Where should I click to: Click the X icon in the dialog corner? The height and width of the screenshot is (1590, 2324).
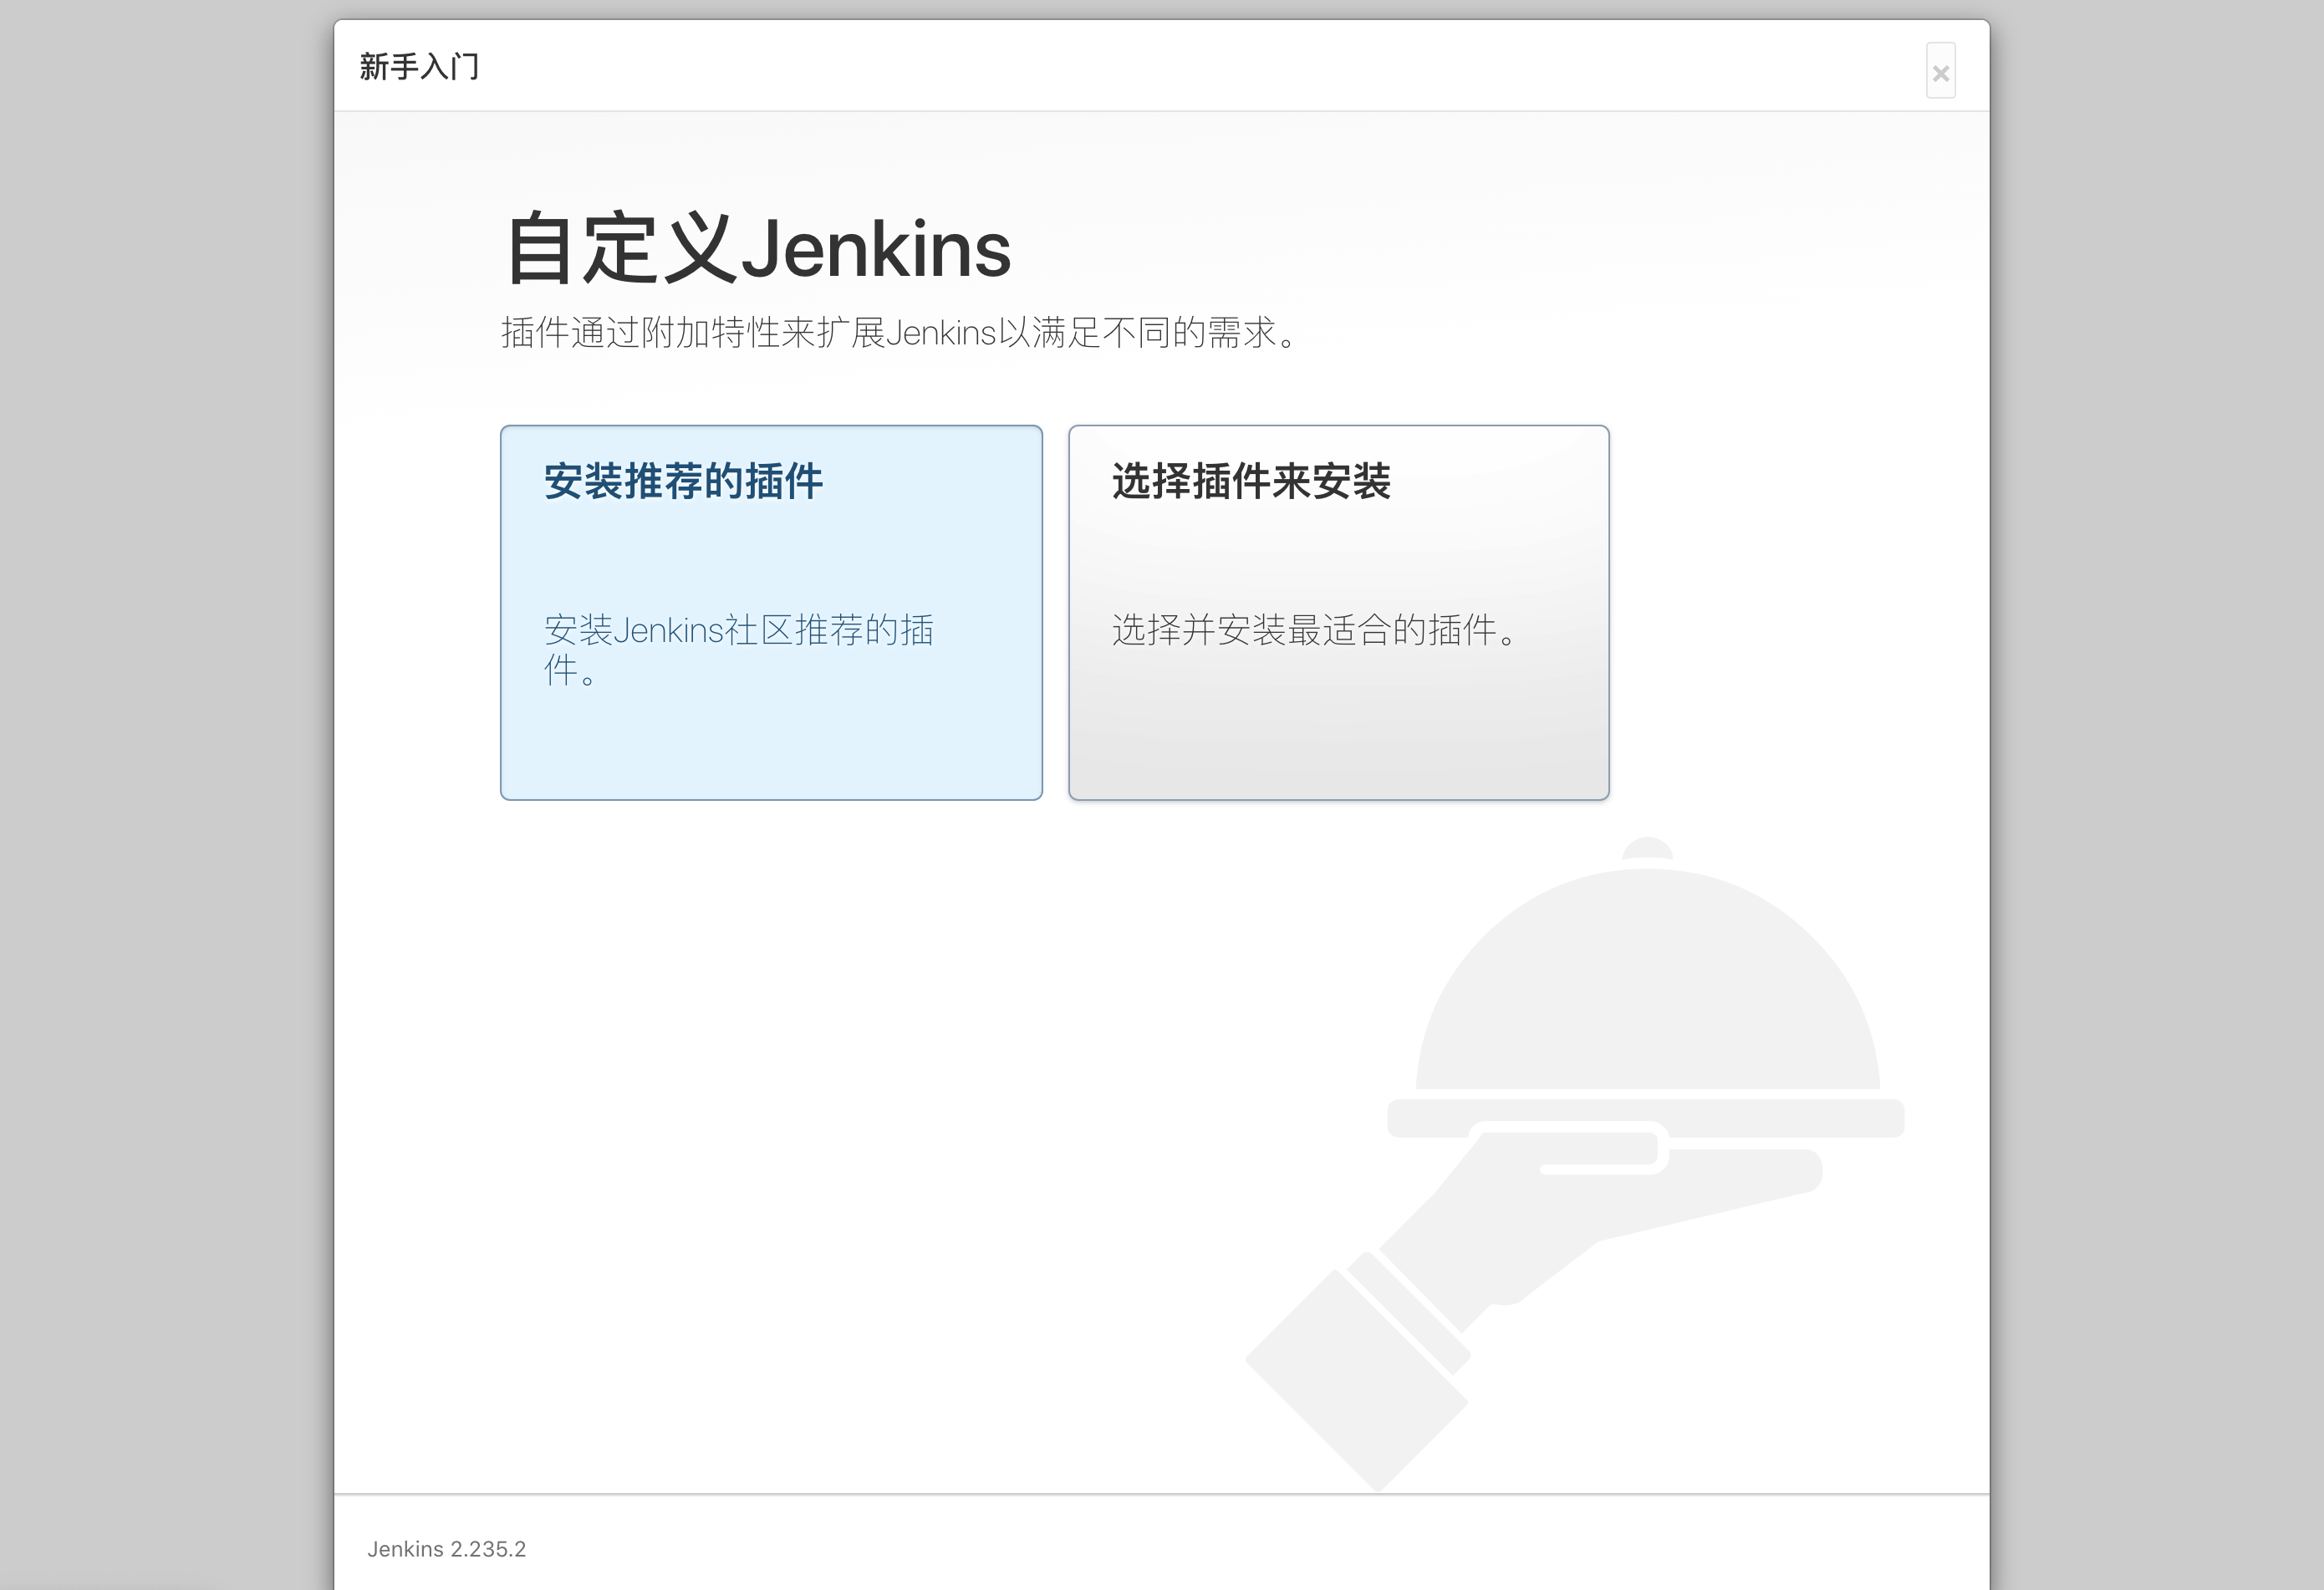1940,73
